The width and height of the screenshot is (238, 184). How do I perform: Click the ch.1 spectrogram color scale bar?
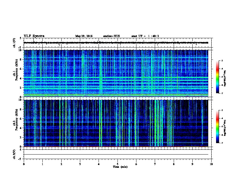(x=217, y=77)
